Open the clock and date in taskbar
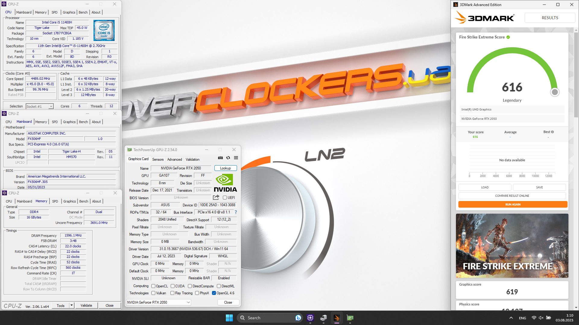Viewport: 579px width, 325px height. click(x=565, y=318)
